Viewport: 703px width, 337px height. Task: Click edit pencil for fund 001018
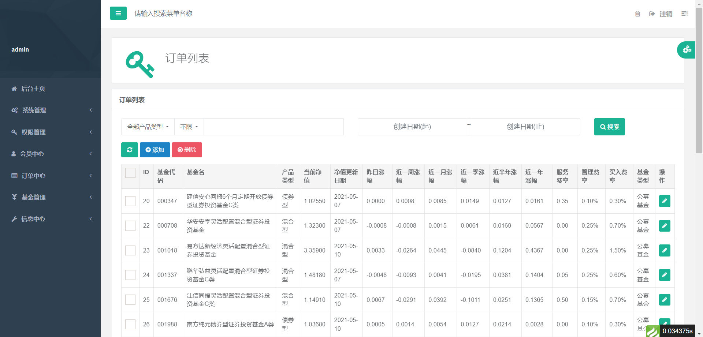[665, 250]
